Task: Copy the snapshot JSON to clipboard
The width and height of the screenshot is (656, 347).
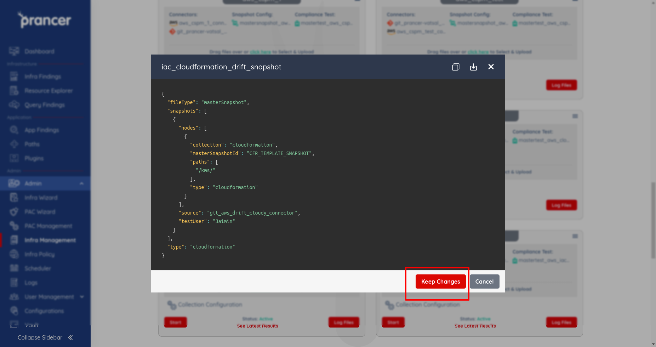Action: 456,67
